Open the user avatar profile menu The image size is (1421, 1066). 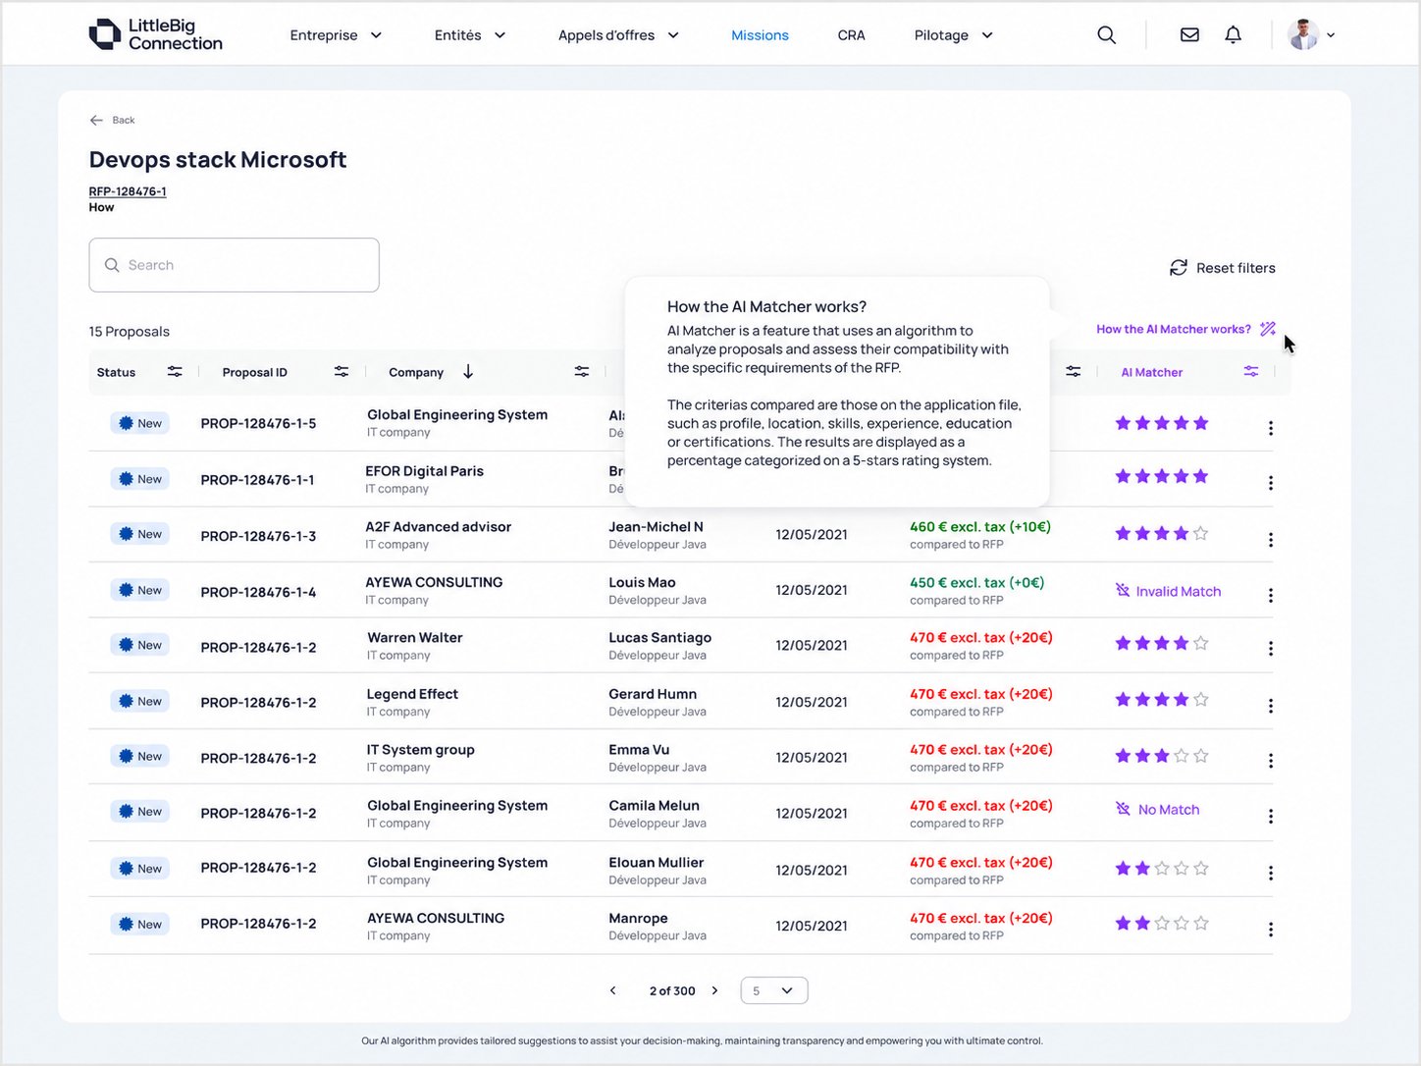pyautogui.click(x=1303, y=34)
